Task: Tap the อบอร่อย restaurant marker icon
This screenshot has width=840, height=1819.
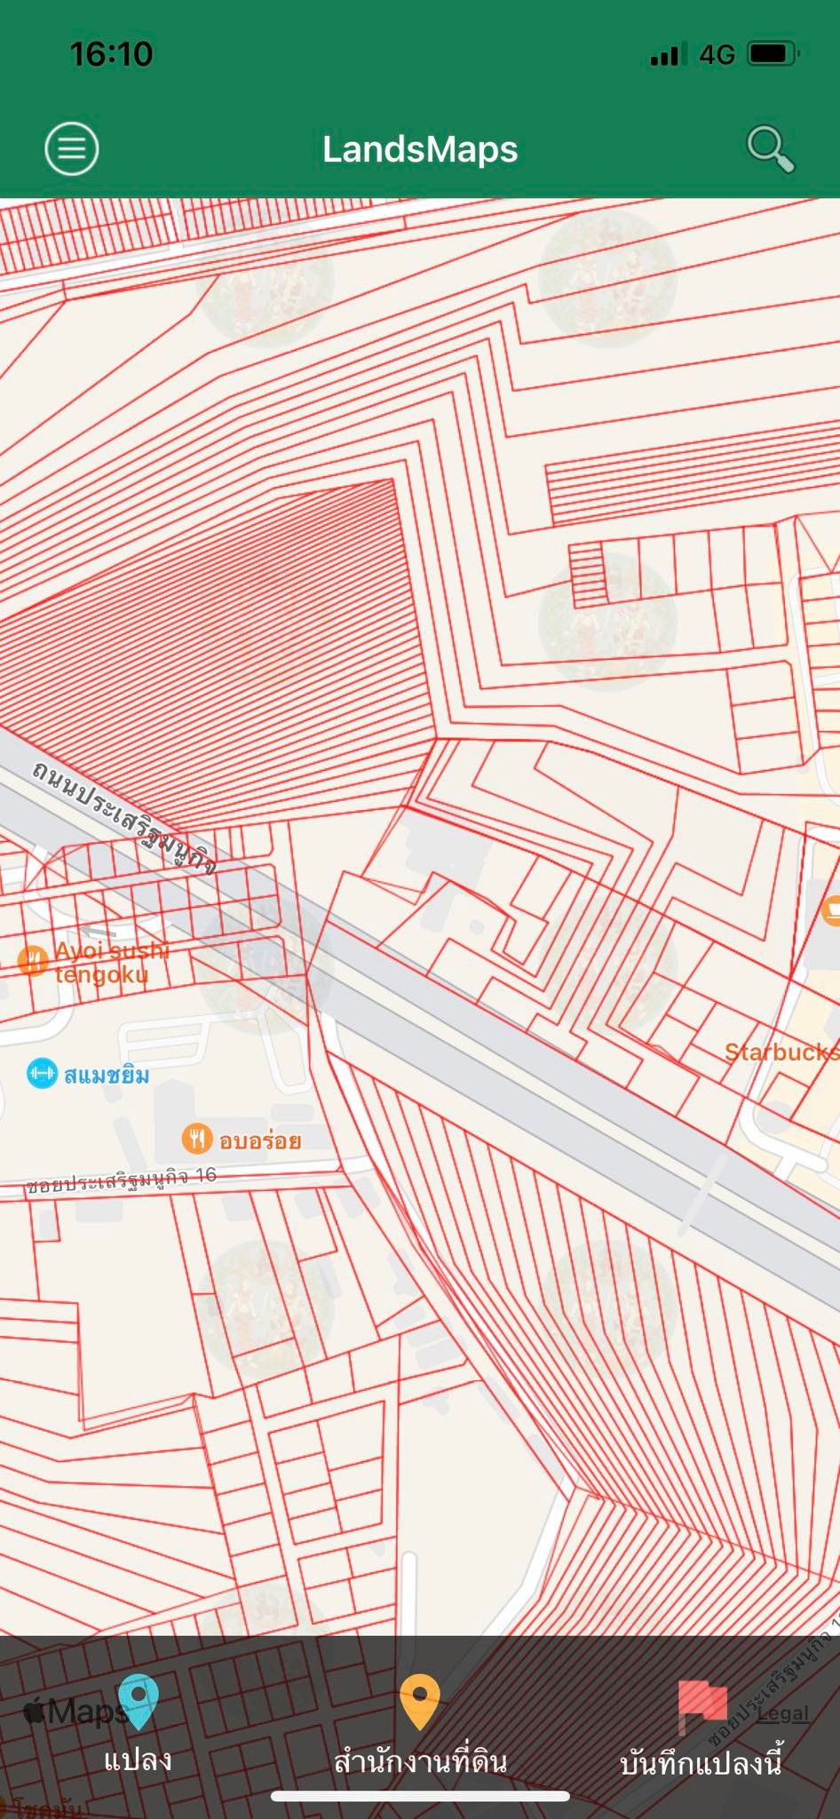Action: coord(196,1138)
